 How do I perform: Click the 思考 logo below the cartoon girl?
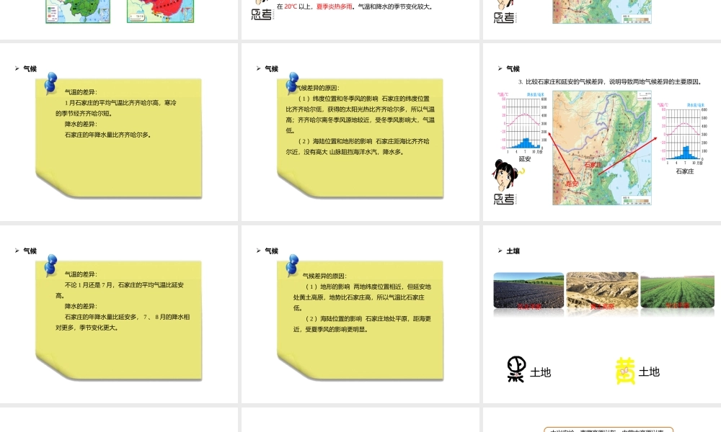(x=505, y=199)
